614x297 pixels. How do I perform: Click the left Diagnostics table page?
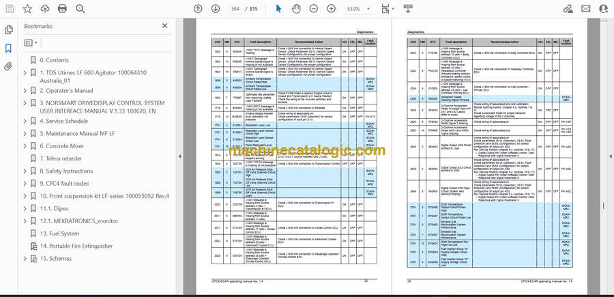point(293,156)
